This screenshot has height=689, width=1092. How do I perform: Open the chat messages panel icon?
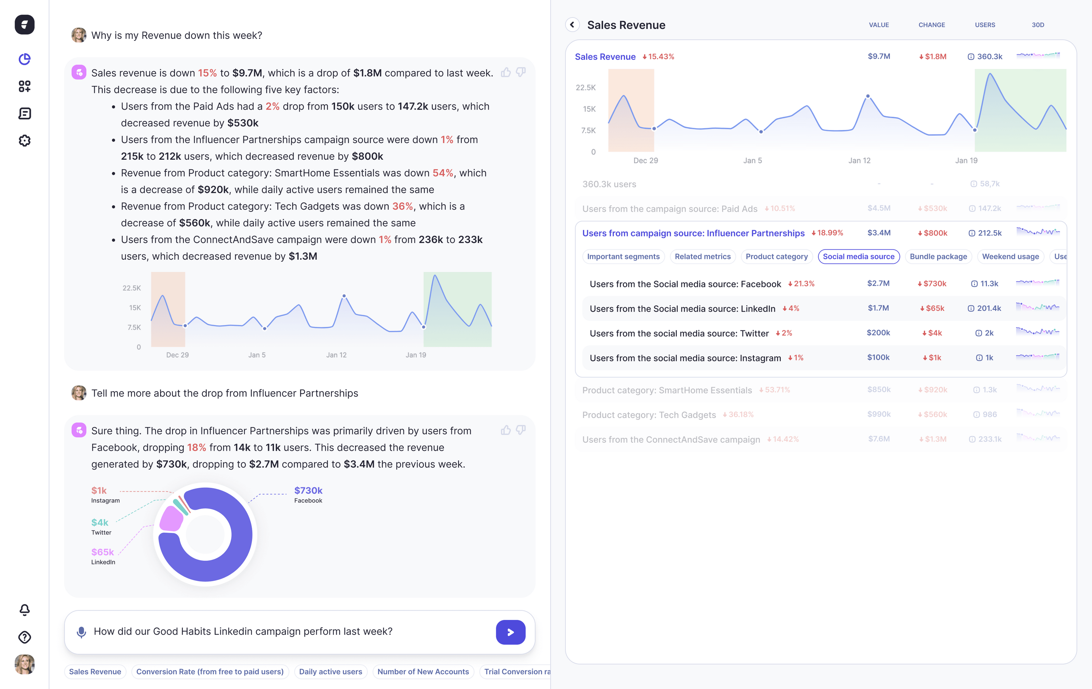click(25, 113)
